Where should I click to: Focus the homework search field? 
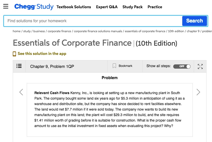pyautogui.click(x=93, y=21)
